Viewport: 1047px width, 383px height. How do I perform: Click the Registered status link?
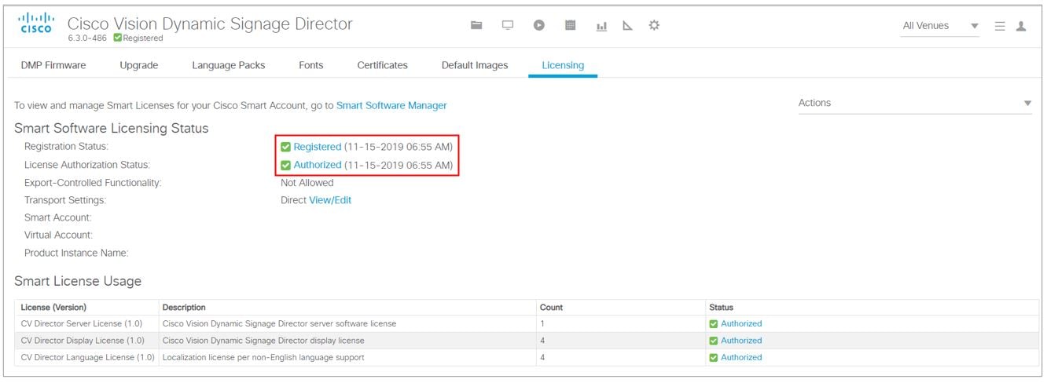coord(318,147)
